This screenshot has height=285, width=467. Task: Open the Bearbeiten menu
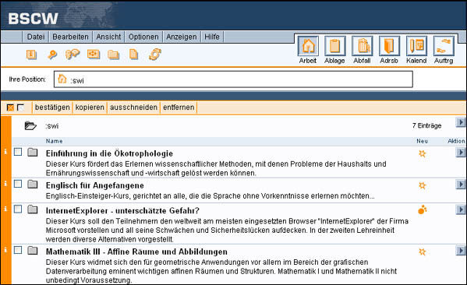coord(71,37)
